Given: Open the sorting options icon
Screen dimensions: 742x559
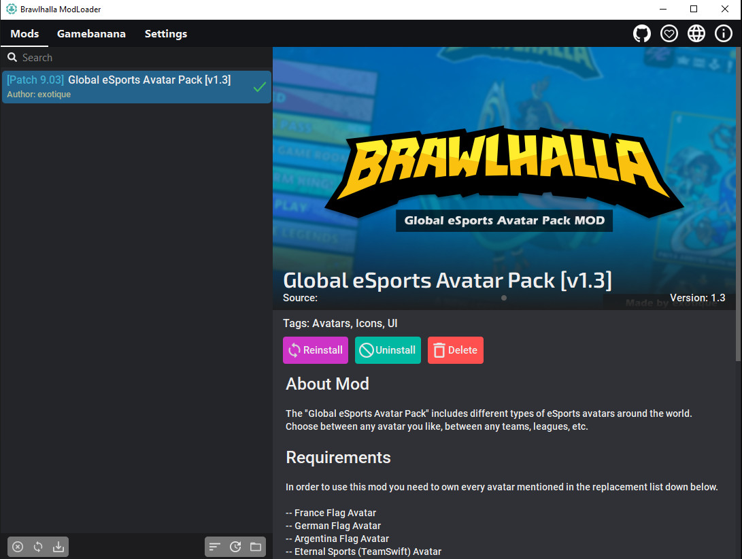Looking at the screenshot, I should coord(214,546).
